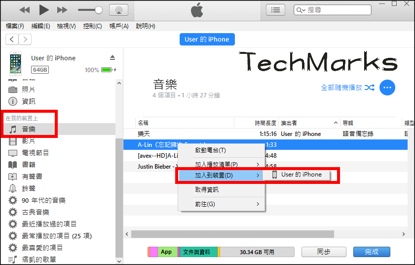Select 照片 in the sidebar

click(28, 89)
